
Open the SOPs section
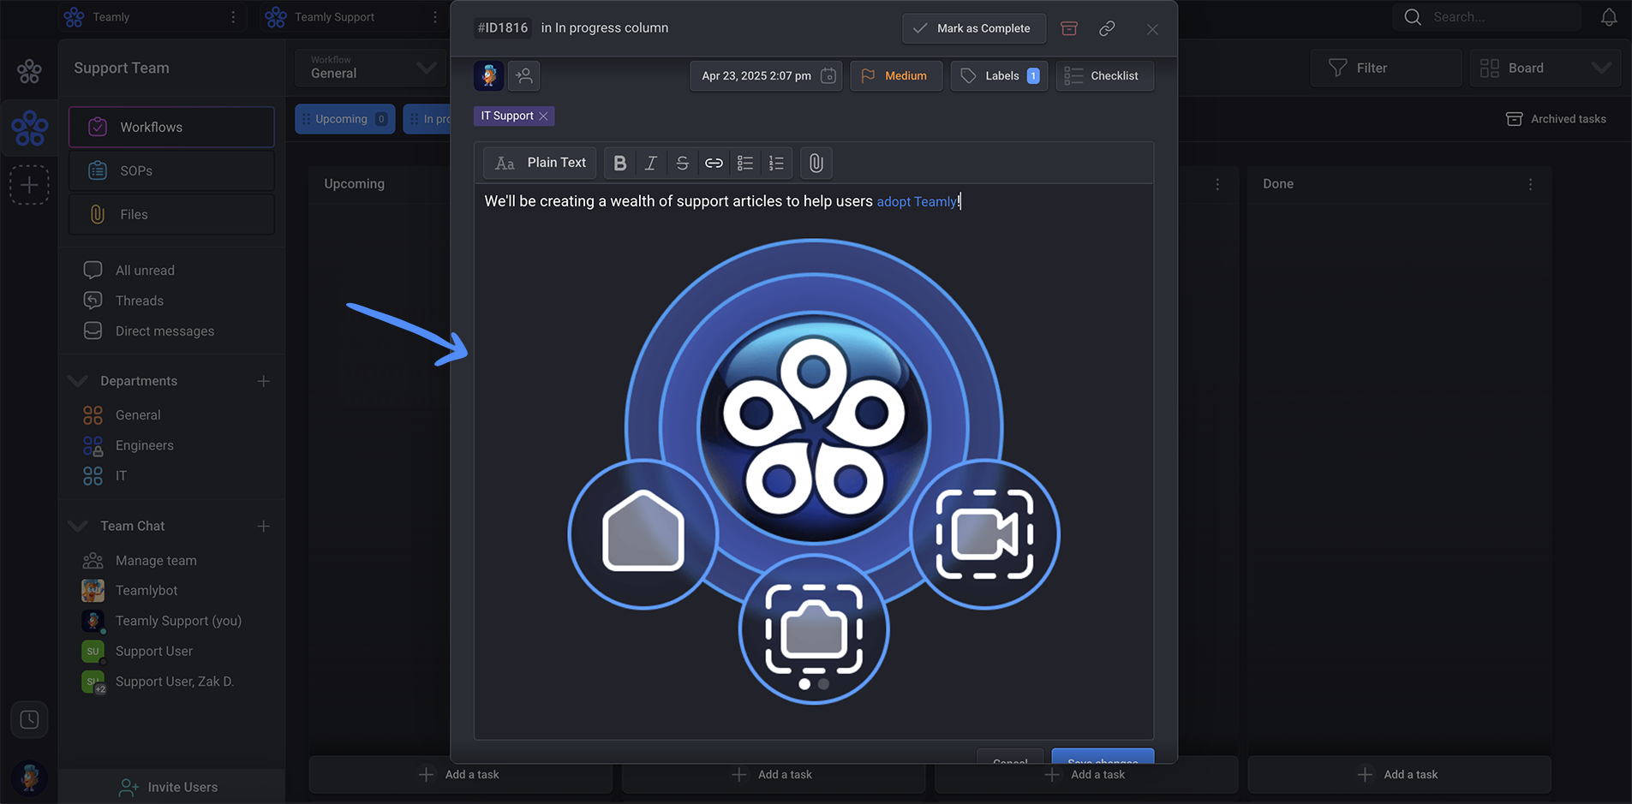(x=171, y=170)
